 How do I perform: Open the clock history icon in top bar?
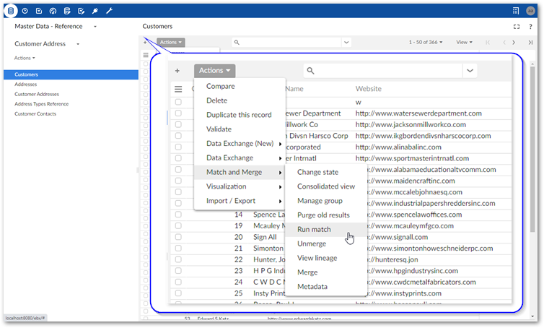click(x=25, y=11)
